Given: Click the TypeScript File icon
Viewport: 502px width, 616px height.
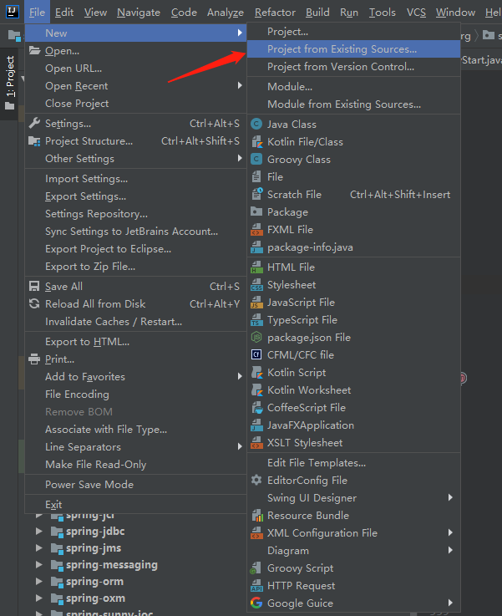Looking at the screenshot, I should click(x=256, y=320).
